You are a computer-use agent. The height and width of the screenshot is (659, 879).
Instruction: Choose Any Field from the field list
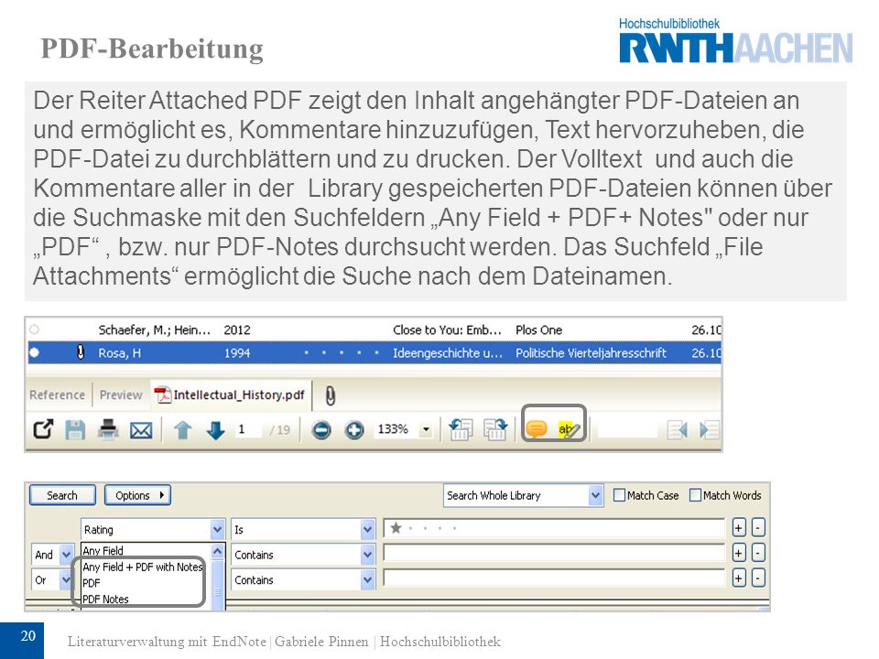[103, 551]
